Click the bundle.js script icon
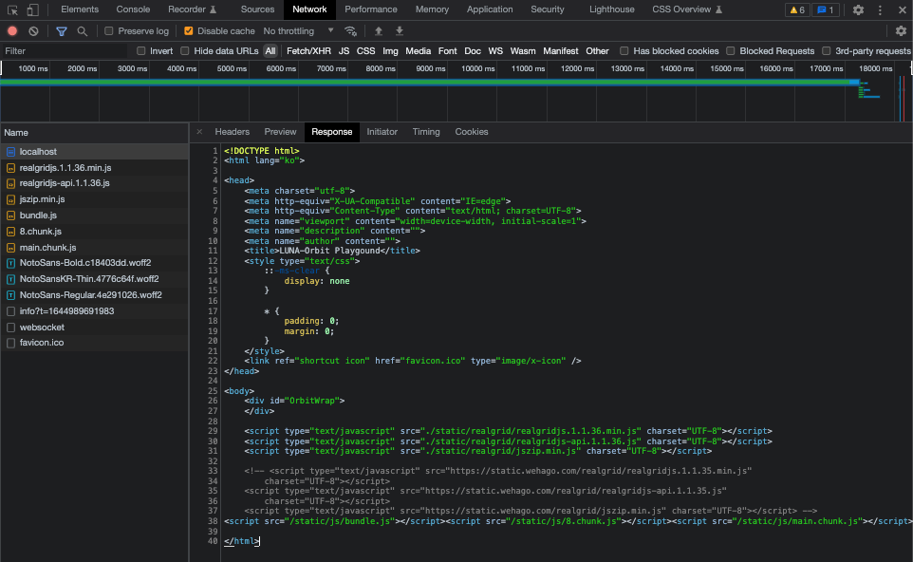913x562 pixels. point(10,215)
